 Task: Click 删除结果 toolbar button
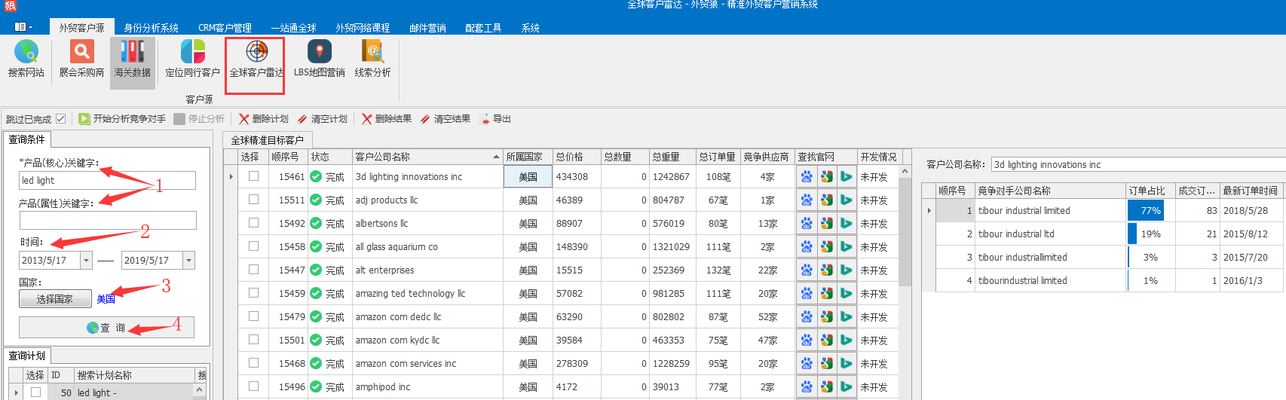point(387,119)
